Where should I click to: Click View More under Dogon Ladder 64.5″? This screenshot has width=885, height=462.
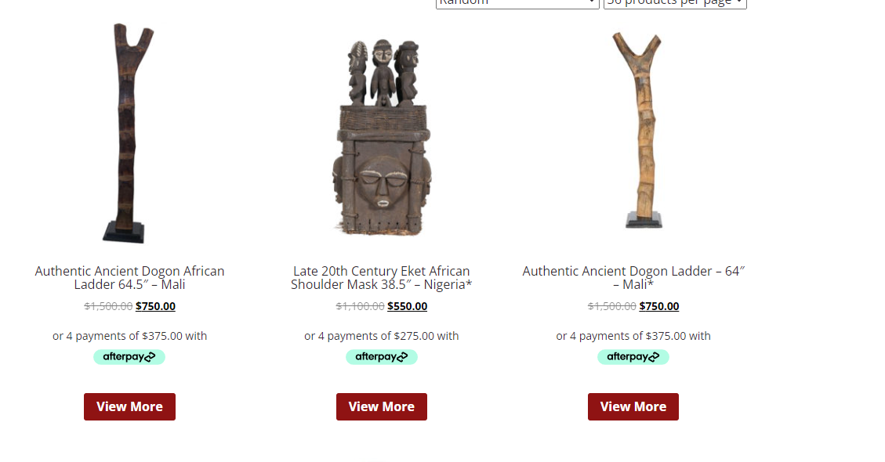[x=130, y=406]
